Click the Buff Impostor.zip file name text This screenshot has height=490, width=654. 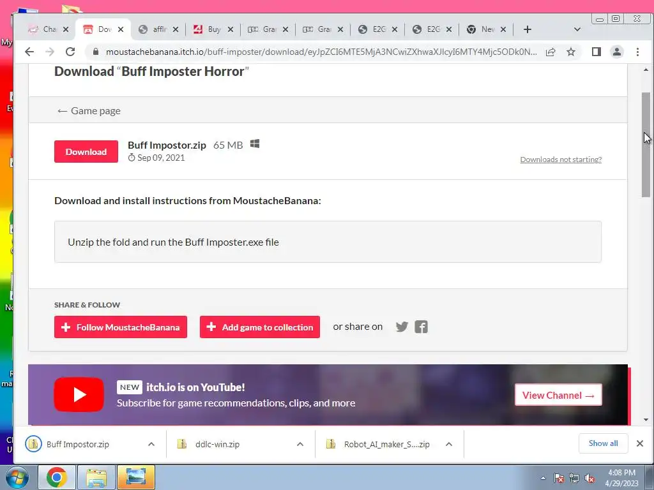[167, 145]
